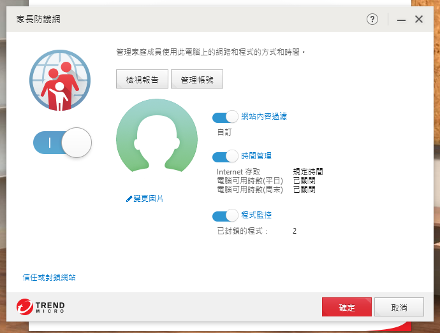The width and height of the screenshot is (440, 333).
Task: Open the 檢視報告 button
Action: [x=142, y=79]
